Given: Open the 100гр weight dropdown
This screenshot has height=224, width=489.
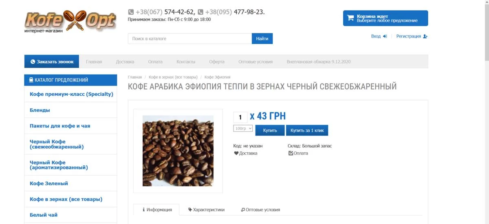Looking at the screenshot, I should coord(243,128).
